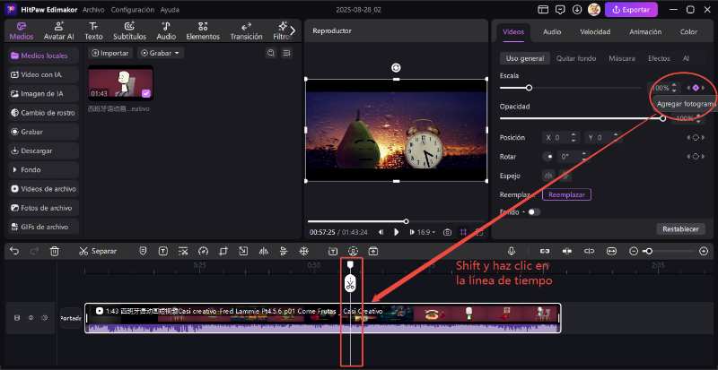Search the media library

[271, 53]
